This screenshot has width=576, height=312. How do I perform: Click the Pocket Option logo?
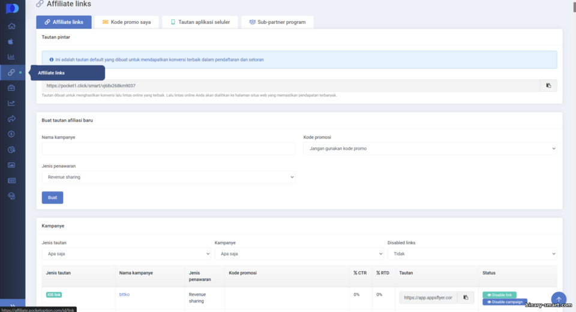(12, 8)
